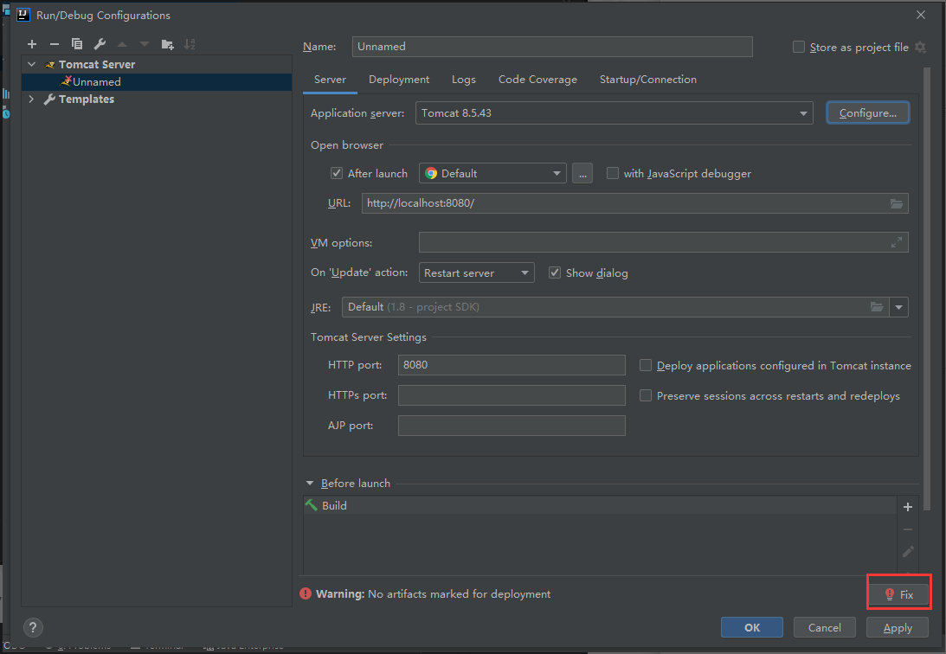Open edit templates wrench icon in toolbar
Viewport: 946px width, 654px height.
click(100, 44)
